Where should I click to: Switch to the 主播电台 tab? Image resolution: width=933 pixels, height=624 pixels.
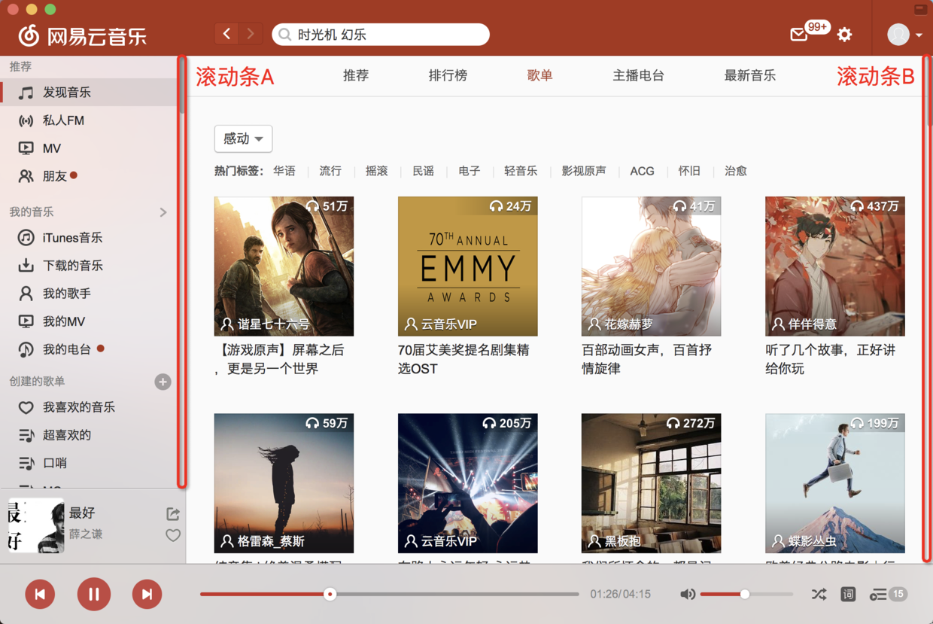click(x=638, y=76)
